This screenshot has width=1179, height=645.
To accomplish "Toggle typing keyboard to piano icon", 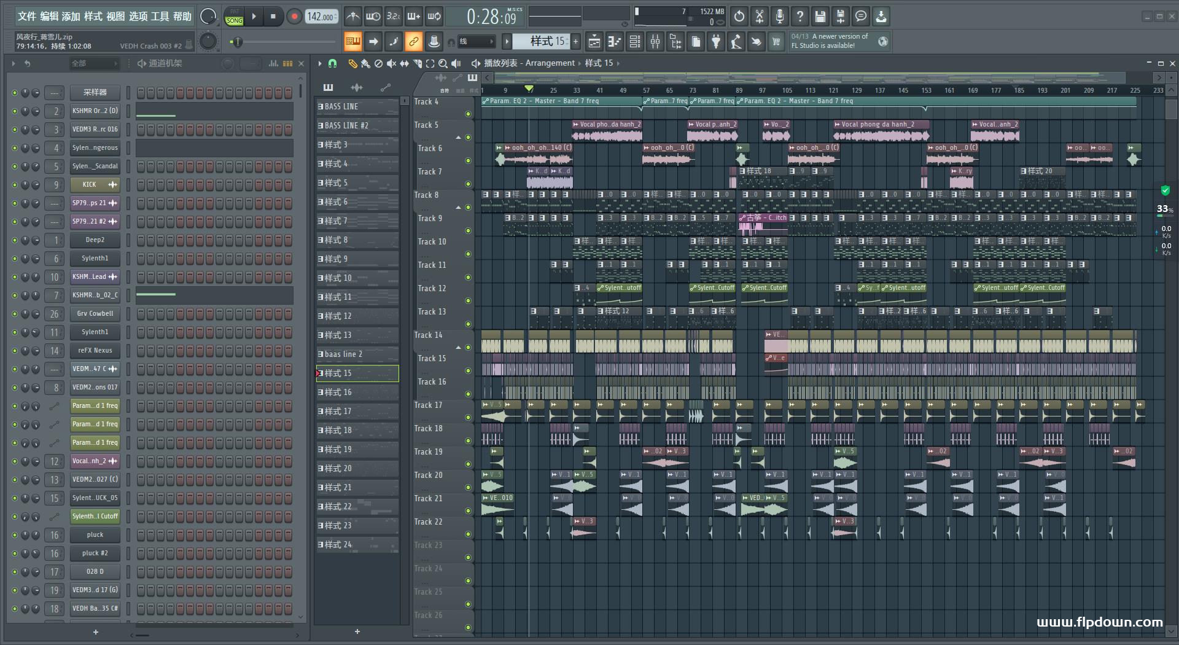I will pyautogui.click(x=352, y=42).
